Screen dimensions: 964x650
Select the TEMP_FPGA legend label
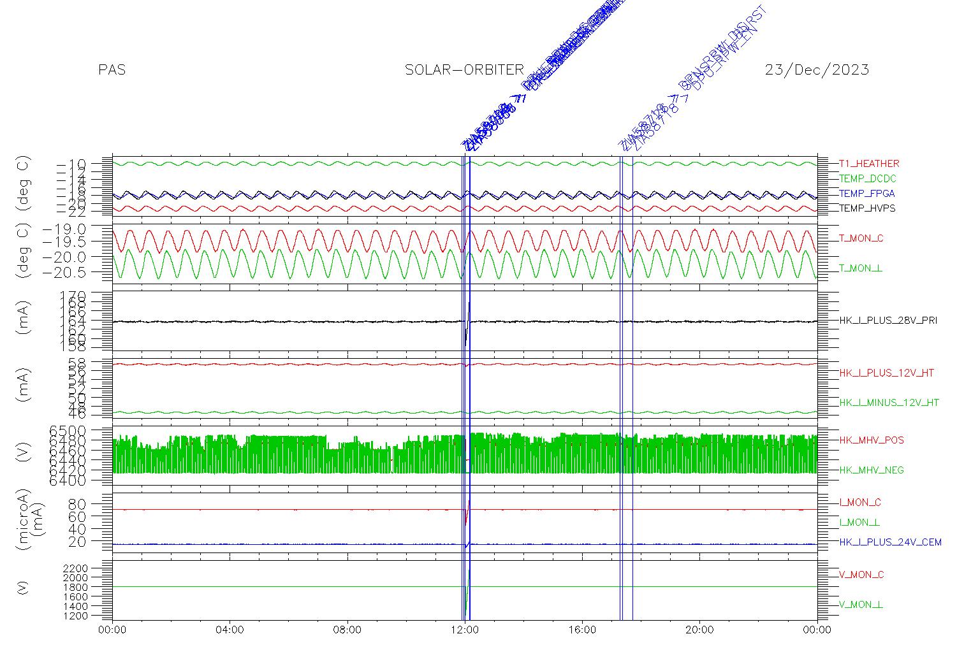pyautogui.click(x=867, y=194)
